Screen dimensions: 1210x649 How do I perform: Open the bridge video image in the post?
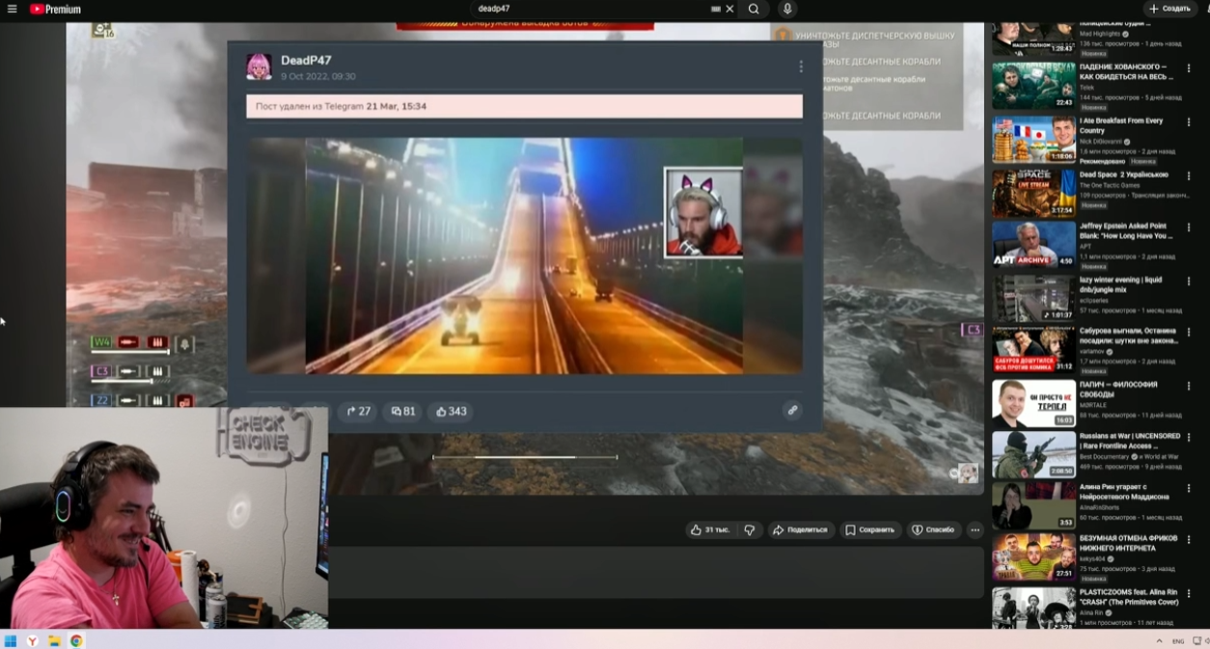pyautogui.click(x=524, y=256)
